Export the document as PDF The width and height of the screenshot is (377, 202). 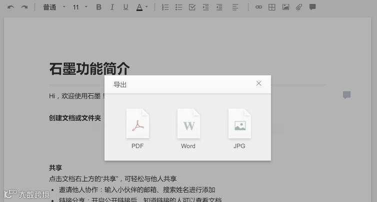(x=137, y=129)
